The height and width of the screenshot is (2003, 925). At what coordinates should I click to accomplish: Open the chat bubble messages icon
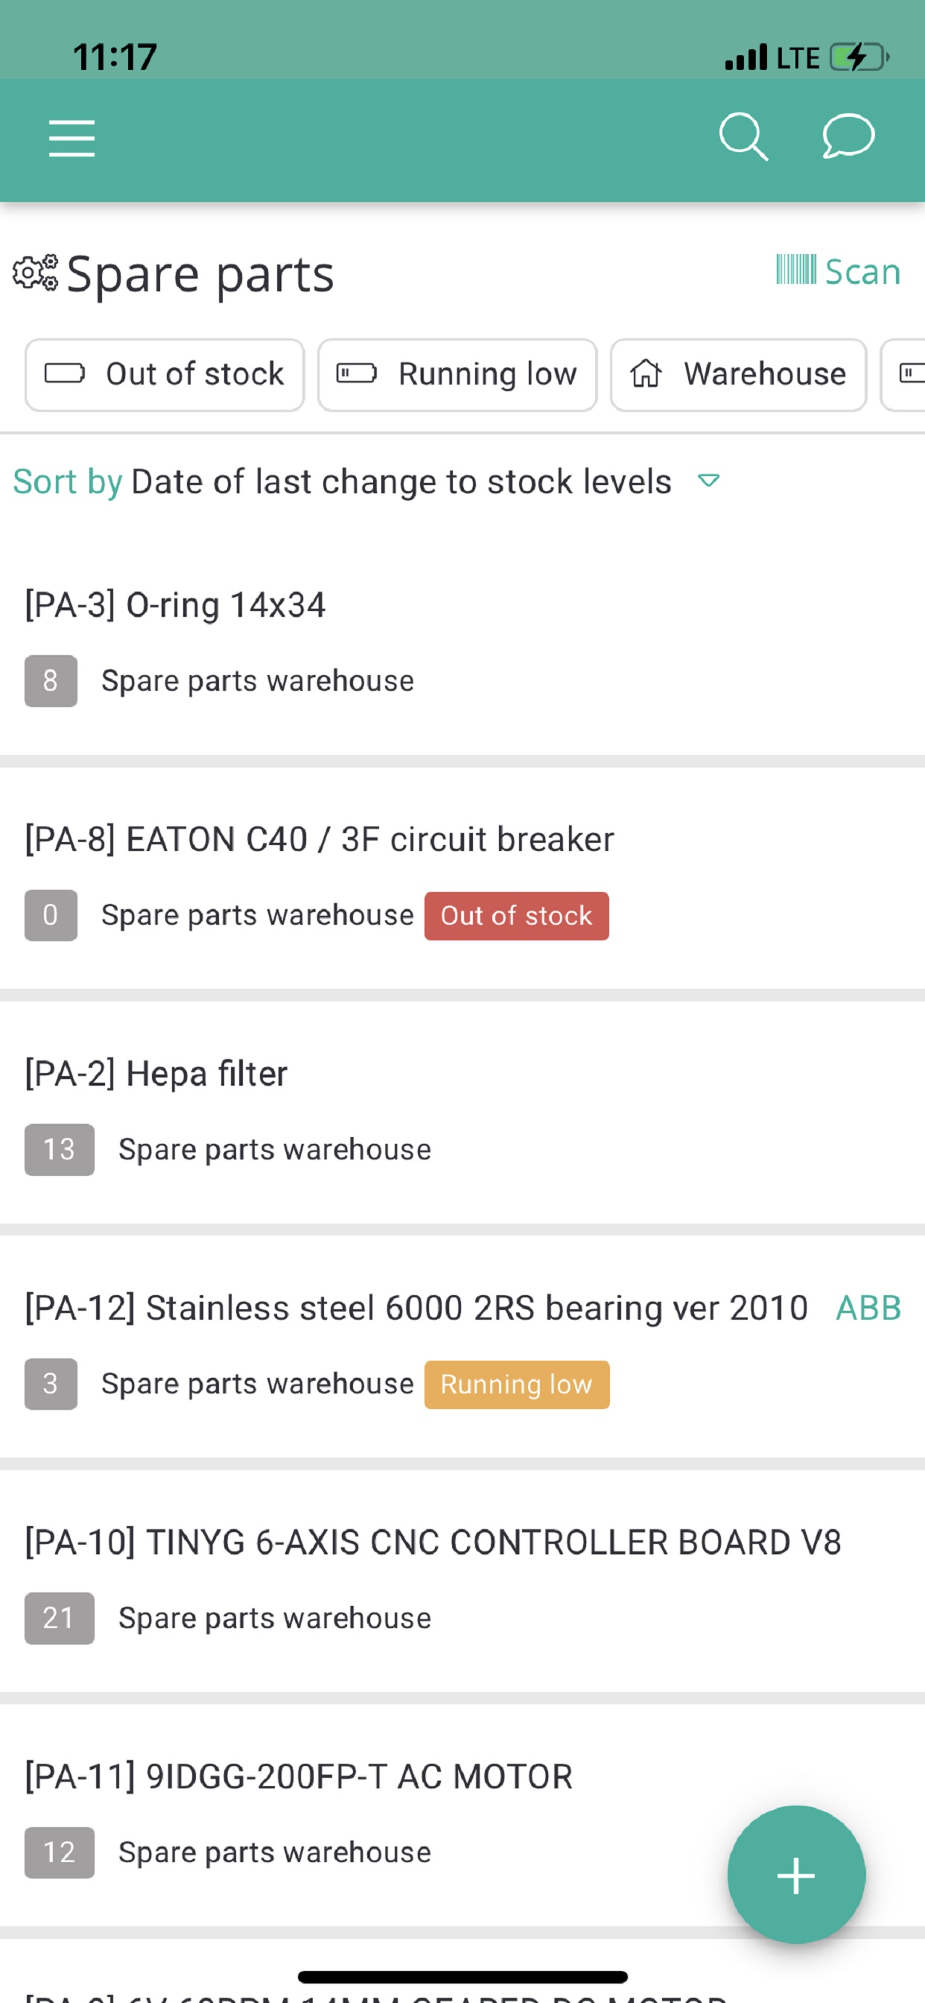(848, 136)
